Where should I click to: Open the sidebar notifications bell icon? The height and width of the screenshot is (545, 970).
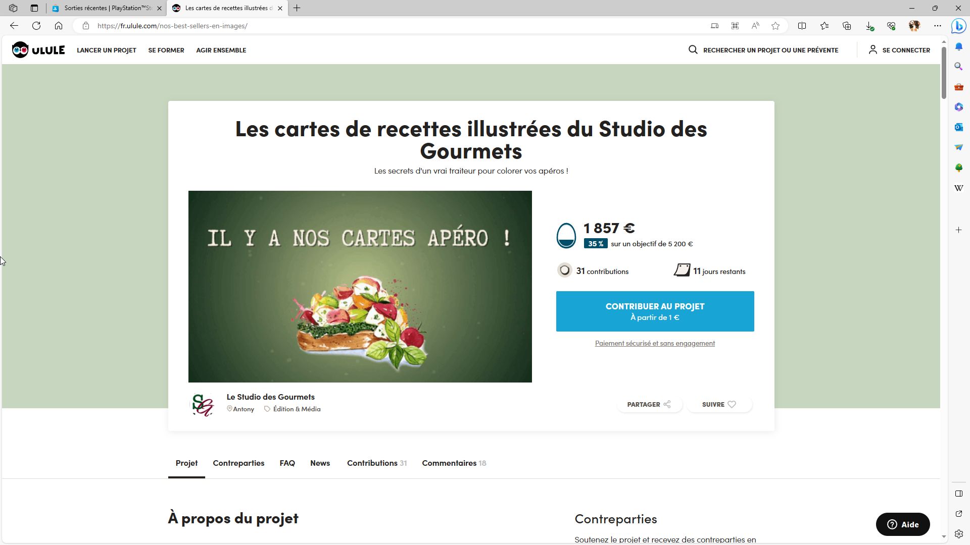959,46
